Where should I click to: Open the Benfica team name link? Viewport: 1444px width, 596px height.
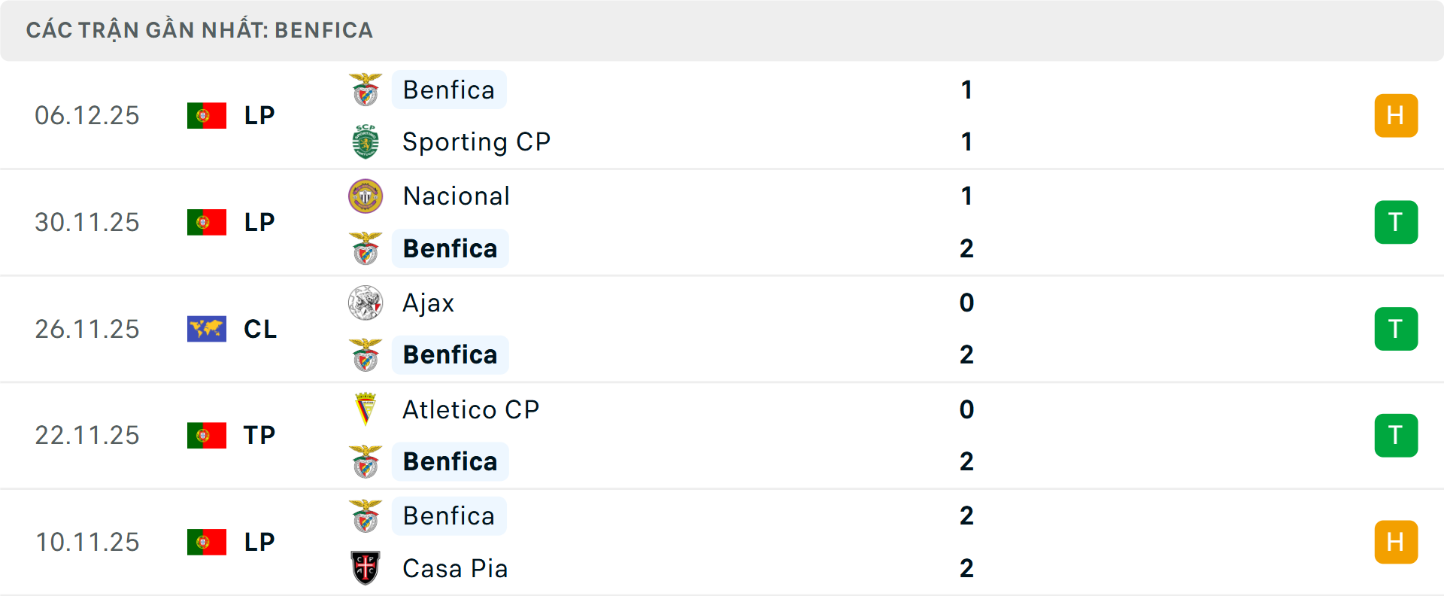coord(449,90)
